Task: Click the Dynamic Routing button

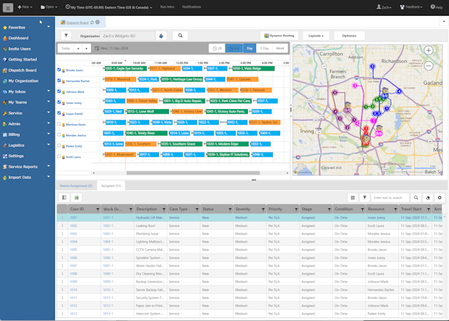Action: 279,36
